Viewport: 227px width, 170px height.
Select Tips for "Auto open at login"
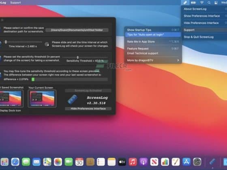point(153,34)
